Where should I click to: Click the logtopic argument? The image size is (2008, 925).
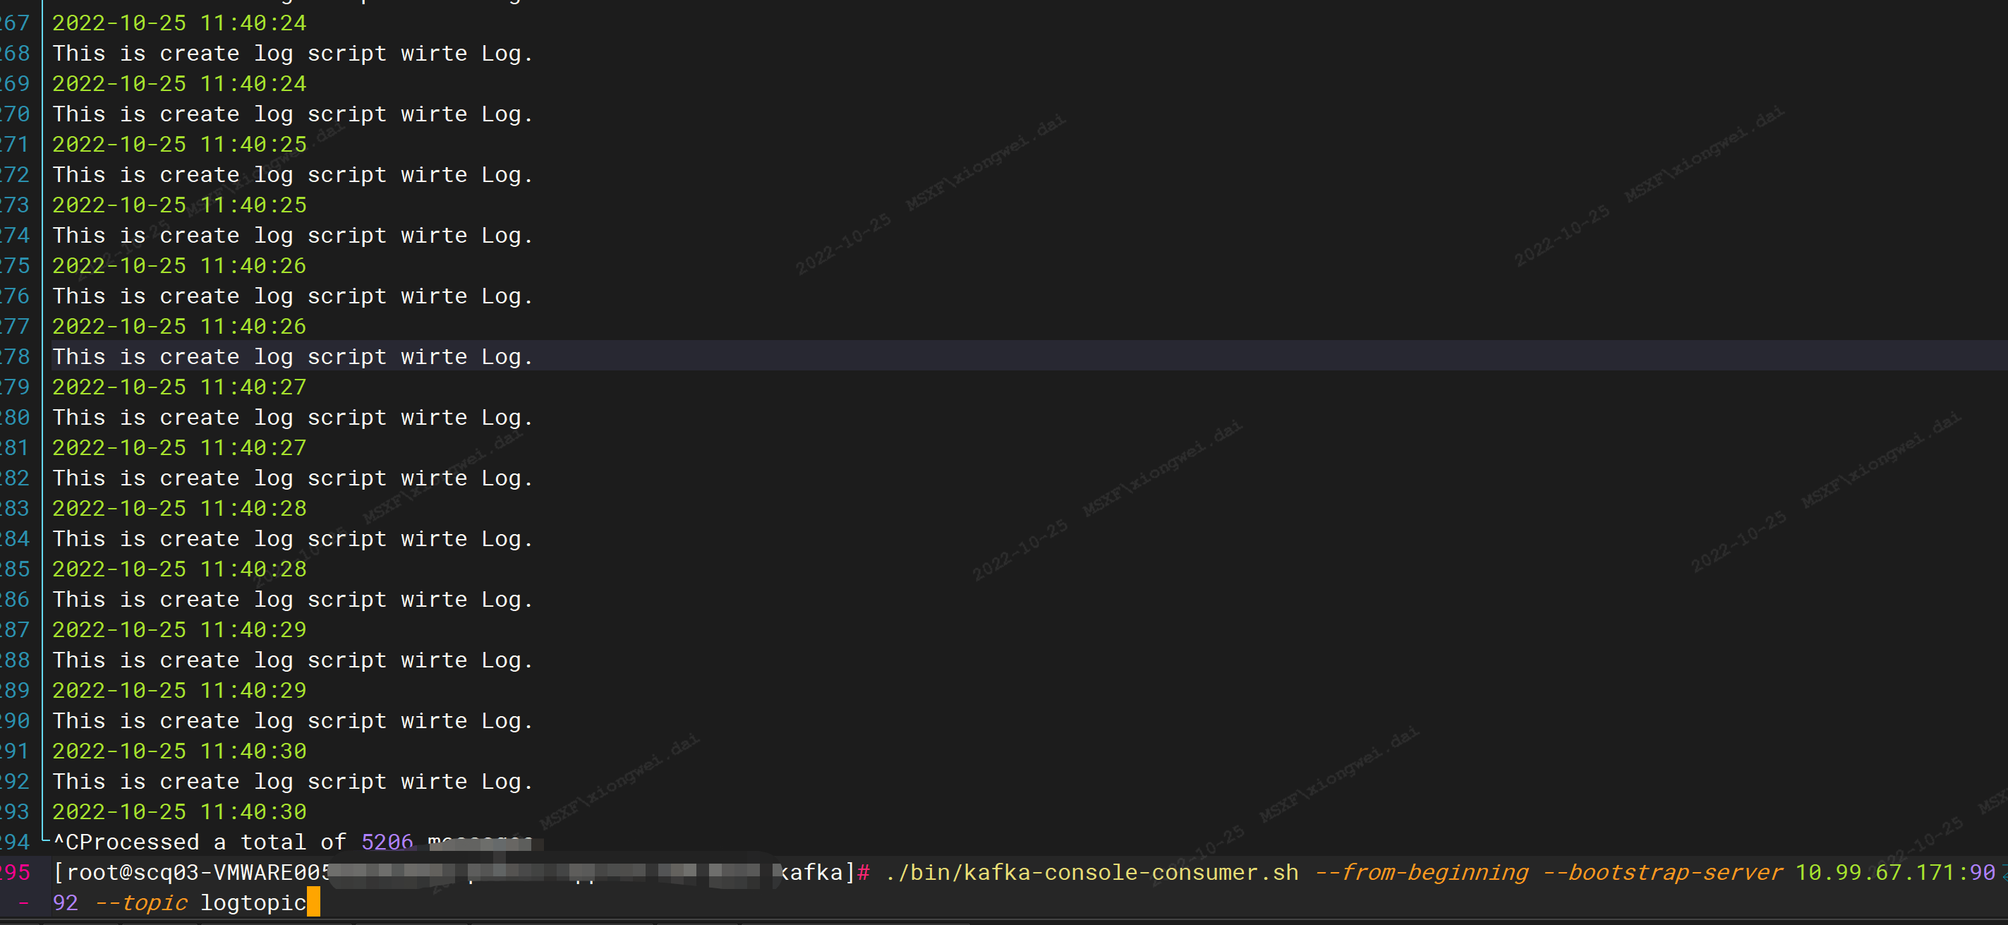pyautogui.click(x=253, y=903)
